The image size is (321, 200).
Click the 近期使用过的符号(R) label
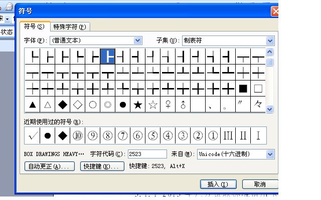coord(54,122)
